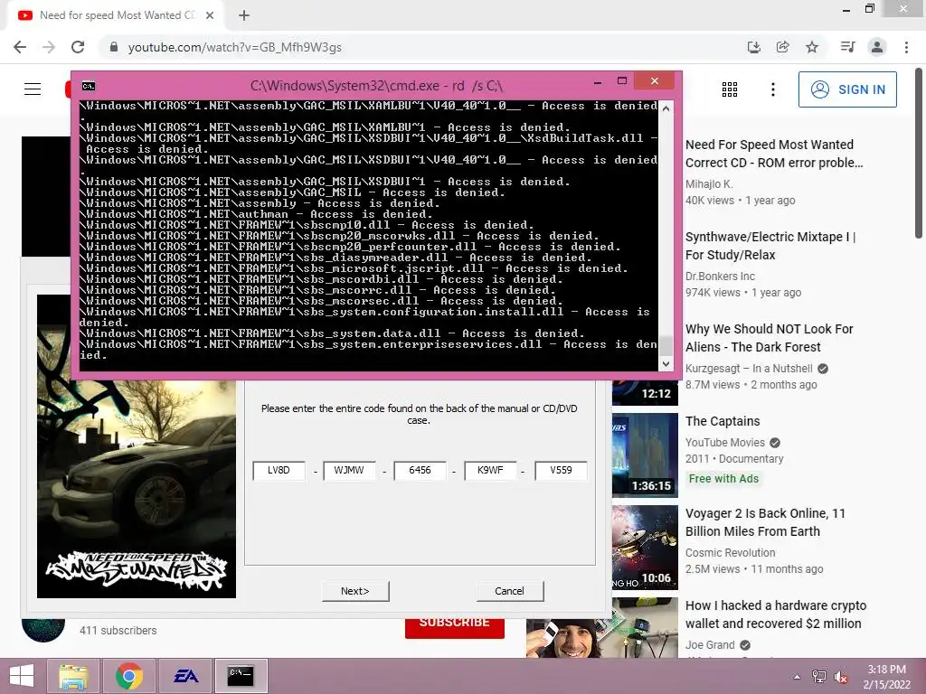Click the browser forward arrow
The width and height of the screenshot is (926, 694).
point(49,47)
